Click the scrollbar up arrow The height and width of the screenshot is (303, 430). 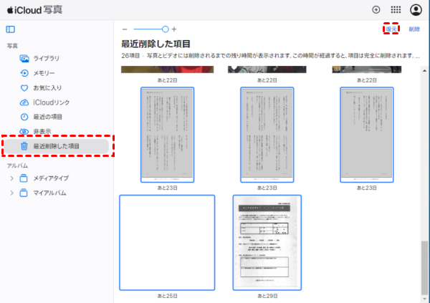[x=424, y=71]
